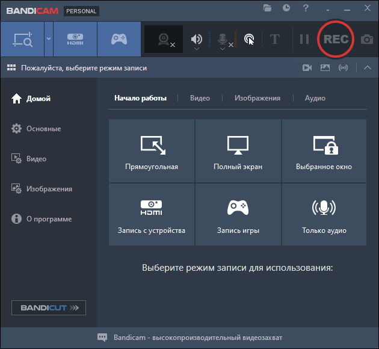Open Bandicut promotional button
Viewport: 379px width, 349px height.
[x=49, y=307]
